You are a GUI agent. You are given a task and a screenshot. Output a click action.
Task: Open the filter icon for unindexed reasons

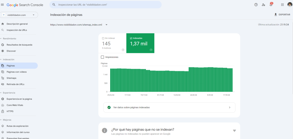[234, 131]
